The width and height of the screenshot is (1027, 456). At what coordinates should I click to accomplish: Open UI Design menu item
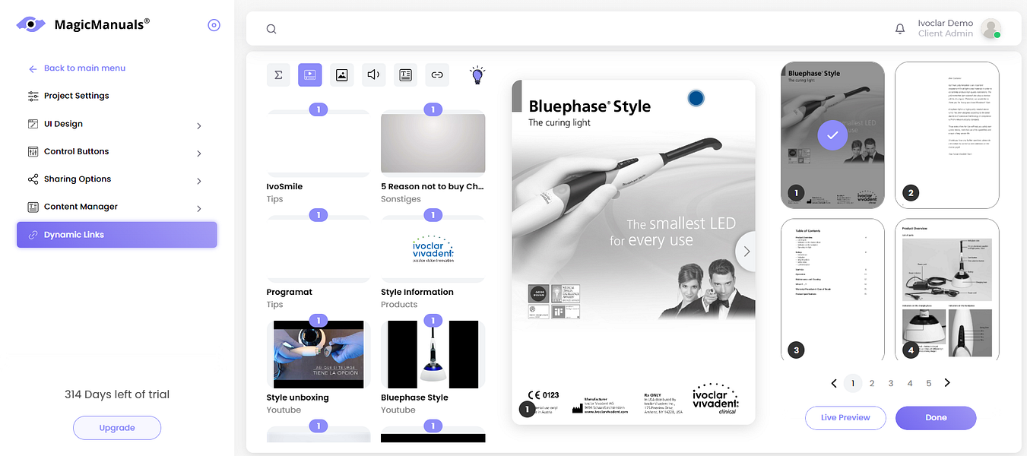pyautogui.click(x=116, y=124)
